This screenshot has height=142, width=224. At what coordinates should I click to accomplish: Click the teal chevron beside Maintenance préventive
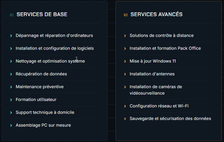point(11,87)
